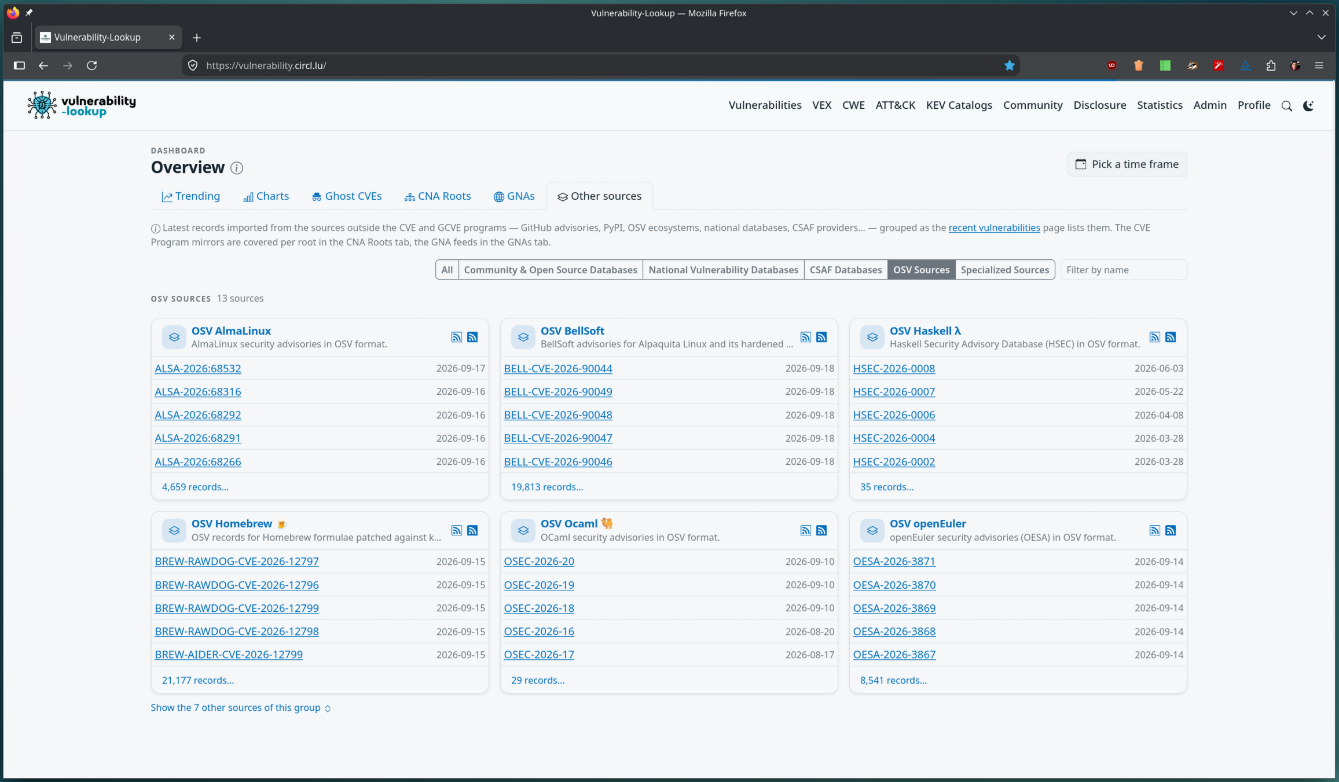The width and height of the screenshot is (1339, 782).
Task: Focus the Filter by name field
Action: pyautogui.click(x=1124, y=270)
